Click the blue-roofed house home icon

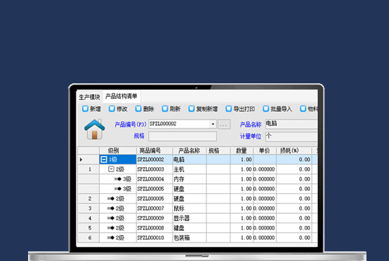[x=95, y=129]
